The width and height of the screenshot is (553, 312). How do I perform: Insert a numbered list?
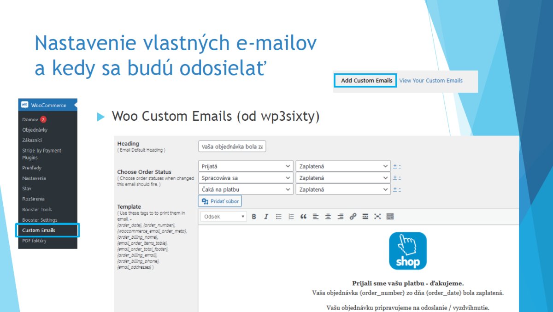(x=291, y=216)
